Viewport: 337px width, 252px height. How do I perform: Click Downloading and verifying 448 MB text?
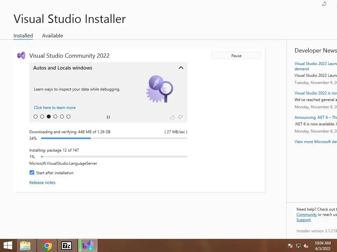pos(70,132)
